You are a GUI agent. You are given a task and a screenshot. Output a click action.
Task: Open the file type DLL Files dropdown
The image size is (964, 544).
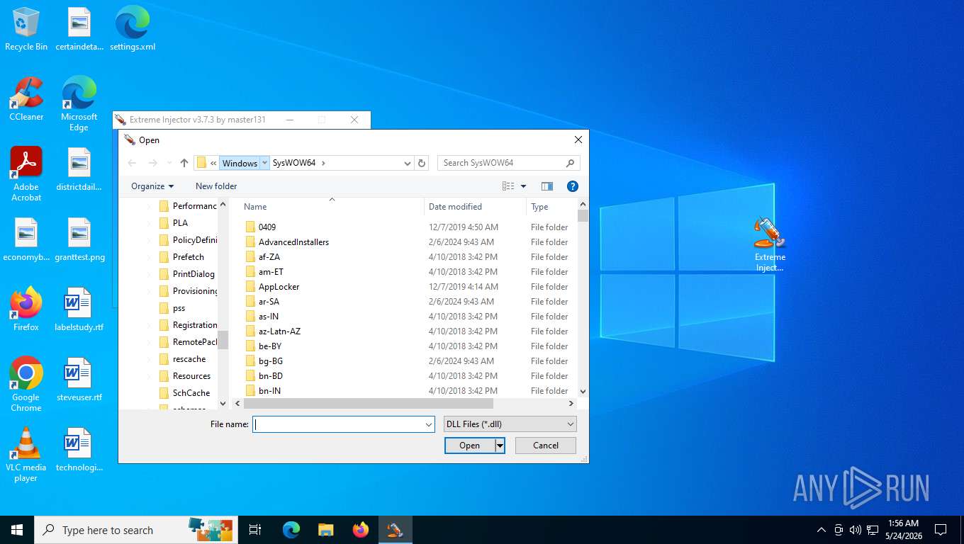[x=571, y=424]
